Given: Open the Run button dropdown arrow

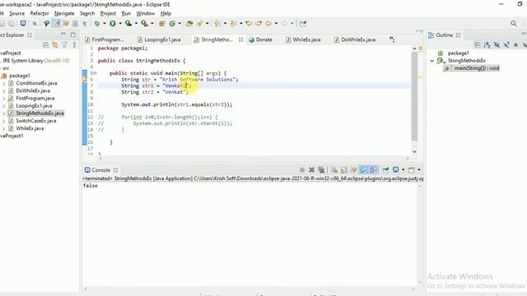Looking at the screenshot, I should pyautogui.click(x=120, y=24).
